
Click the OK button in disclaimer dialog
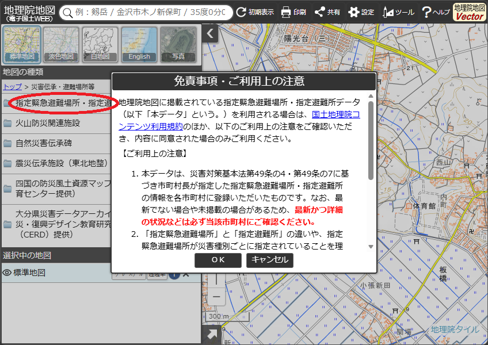coord(218,260)
